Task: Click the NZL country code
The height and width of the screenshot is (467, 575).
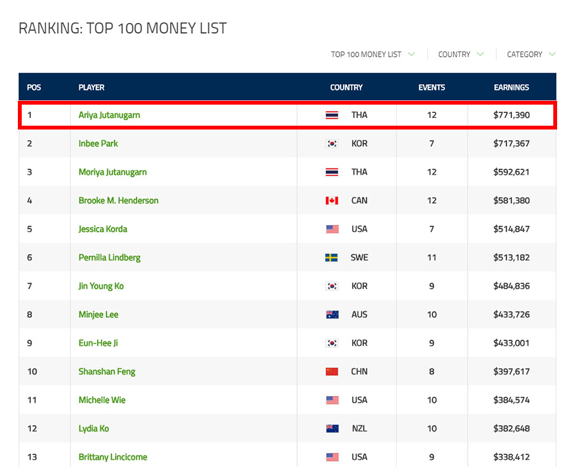Action: point(359,429)
